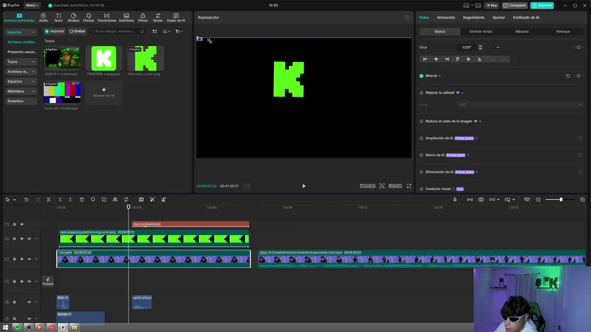Click the zoom in timeline magnifier icon
The width and height of the screenshot is (591, 332).
(x=582, y=200)
